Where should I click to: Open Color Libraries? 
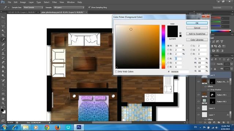(197, 40)
